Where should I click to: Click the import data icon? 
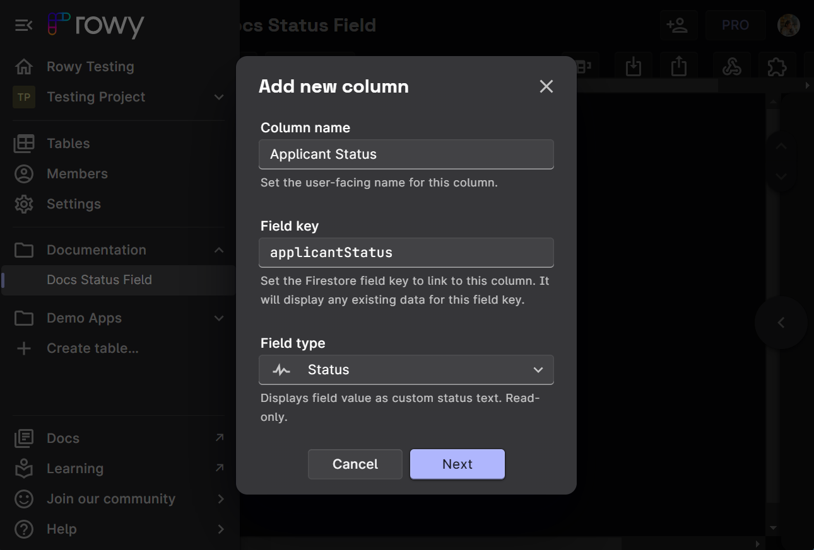(634, 66)
